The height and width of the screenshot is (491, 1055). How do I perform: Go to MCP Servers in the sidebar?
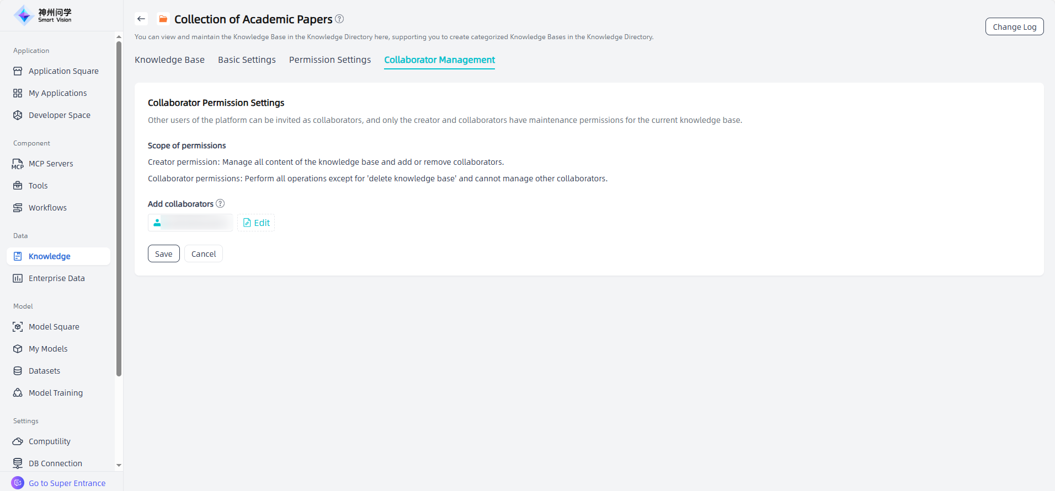(51, 164)
